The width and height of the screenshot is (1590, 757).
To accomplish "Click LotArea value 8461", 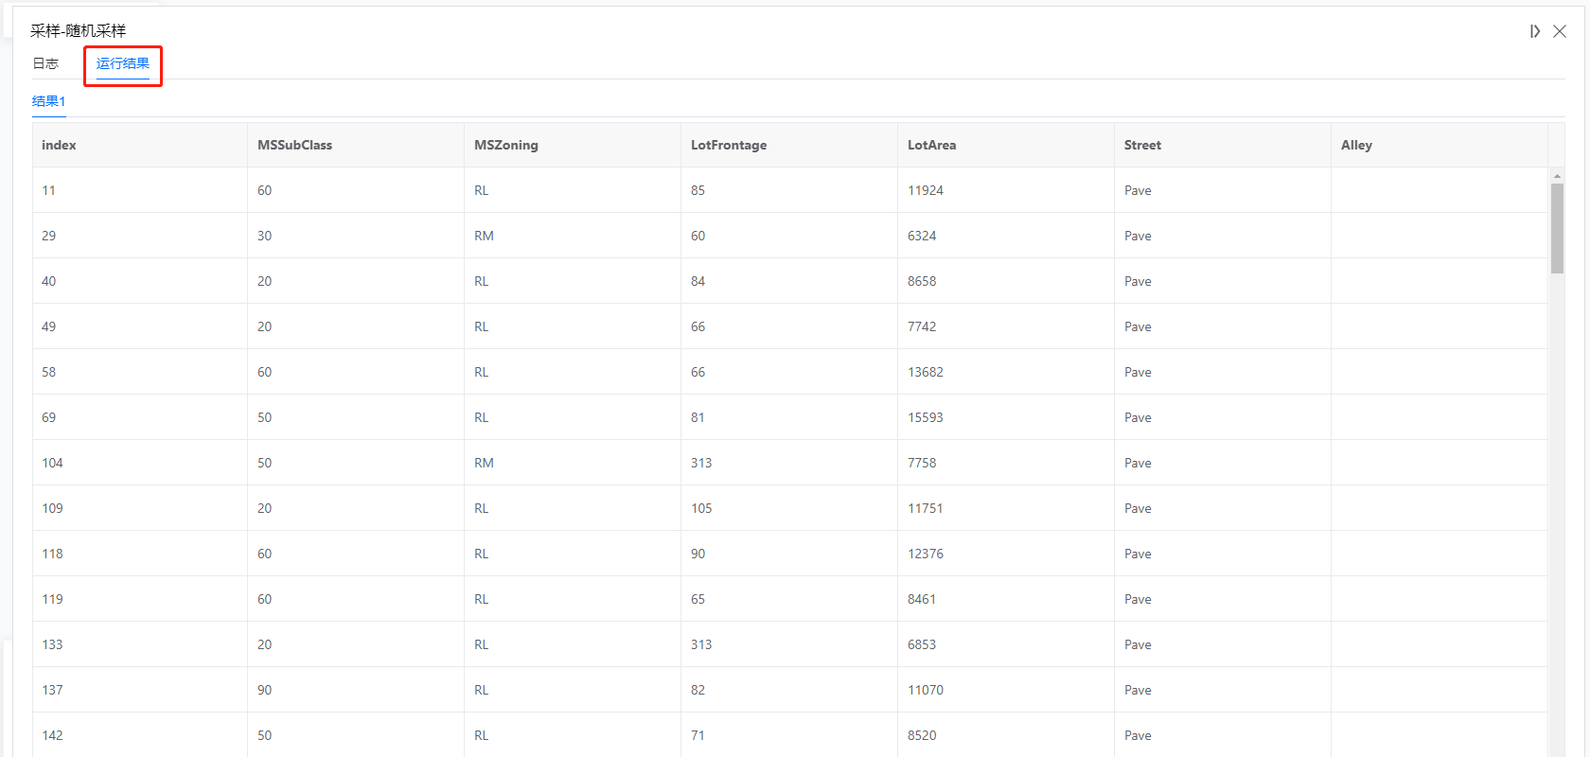I will tap(922, 599).
